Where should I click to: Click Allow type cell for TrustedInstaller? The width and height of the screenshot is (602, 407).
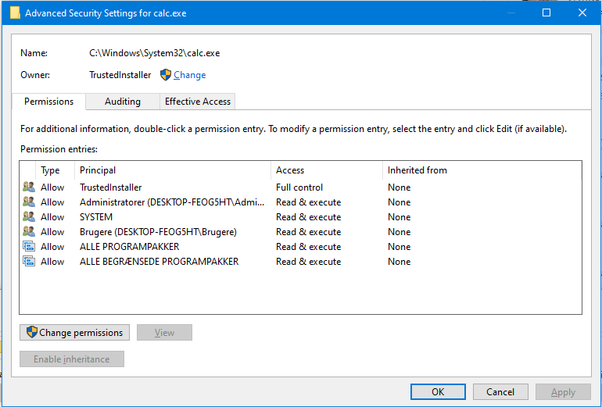click(52, 187)
